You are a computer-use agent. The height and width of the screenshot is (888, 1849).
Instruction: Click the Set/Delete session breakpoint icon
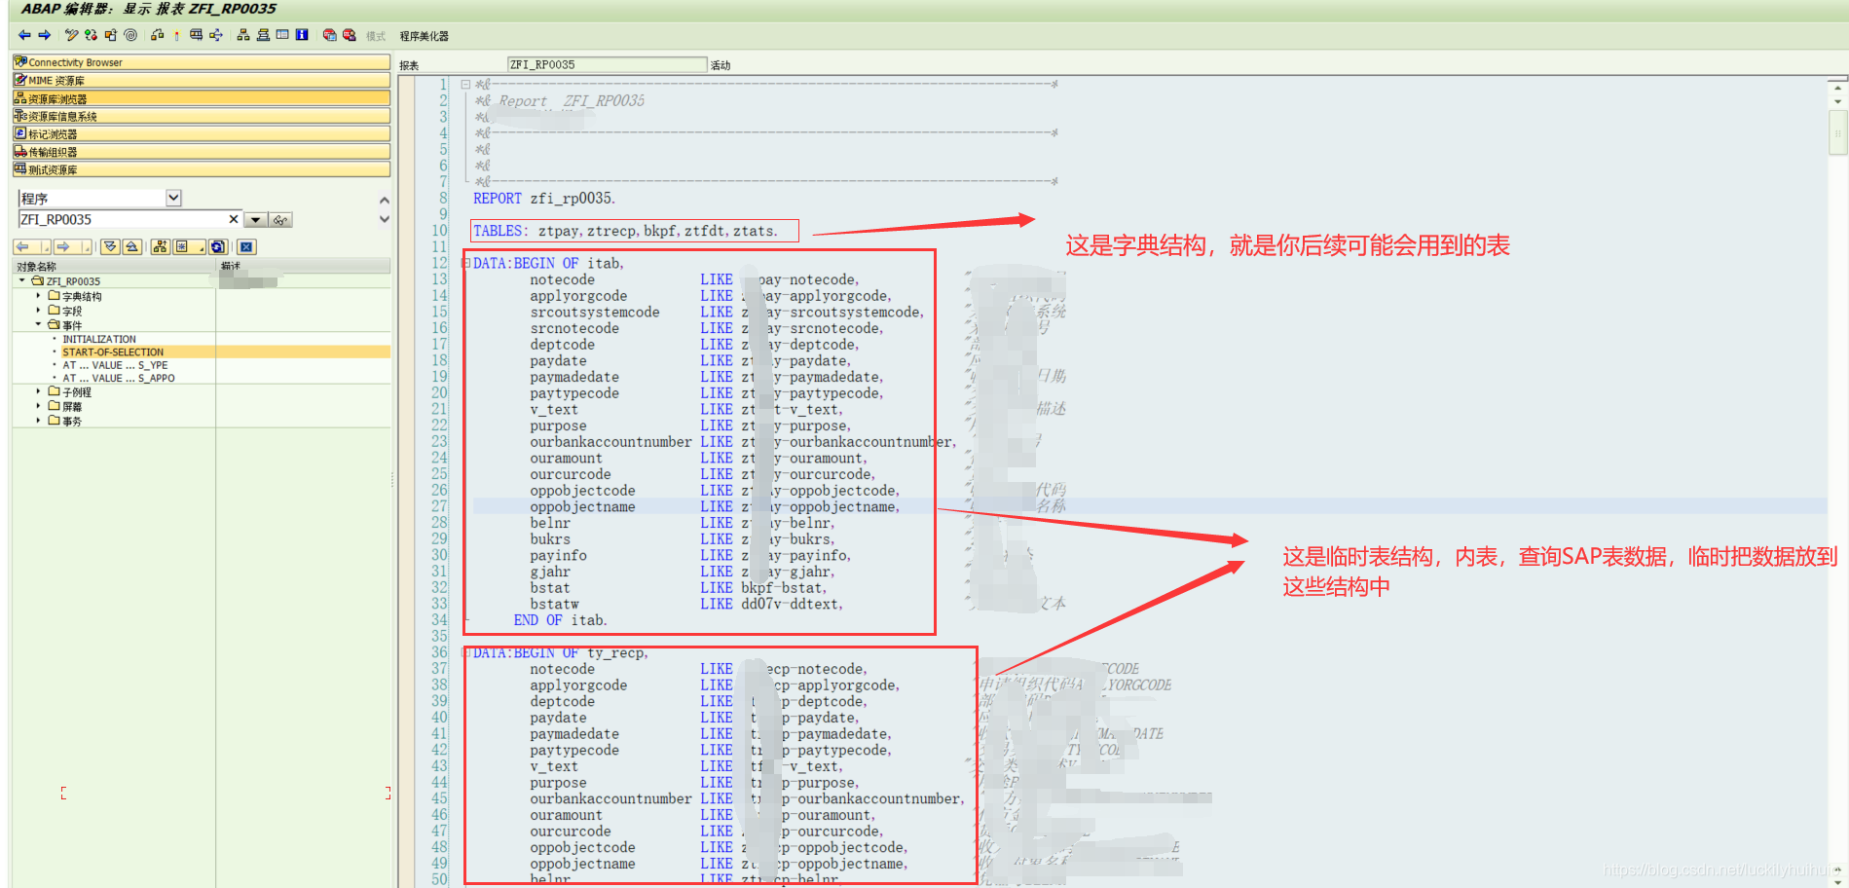point(329,35)
